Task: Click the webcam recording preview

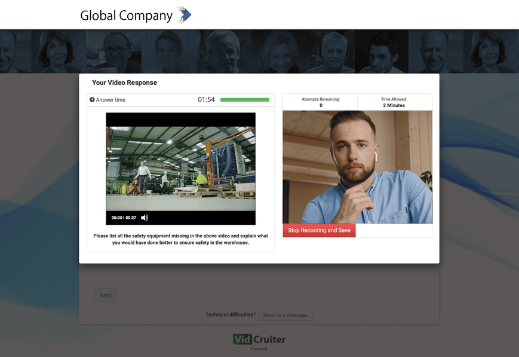Action: coord(358,167)
